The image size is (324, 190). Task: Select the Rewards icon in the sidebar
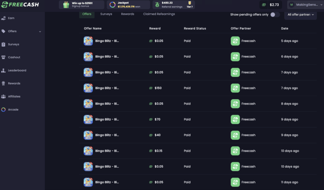4,83
